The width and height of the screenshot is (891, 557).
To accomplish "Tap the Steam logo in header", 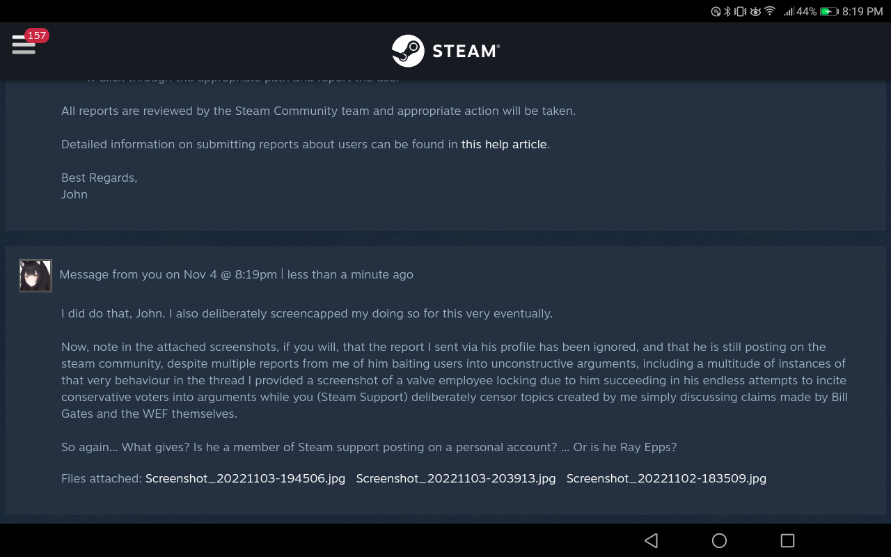I will pyautogui.click(x=408, y=51).
